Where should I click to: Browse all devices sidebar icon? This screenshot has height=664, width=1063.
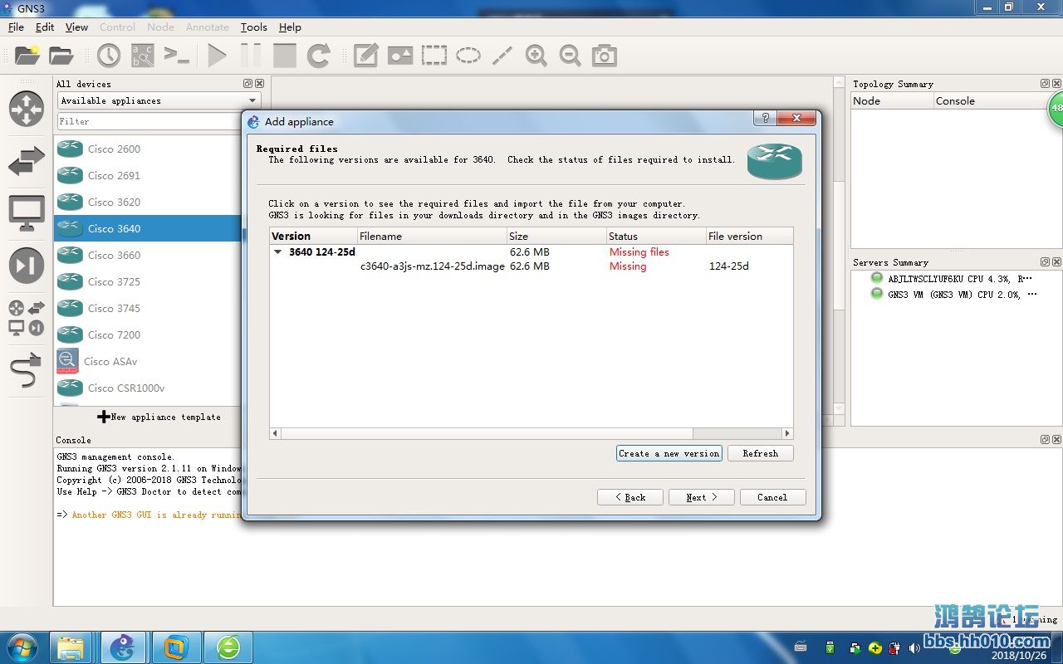(x=27, y=318)
